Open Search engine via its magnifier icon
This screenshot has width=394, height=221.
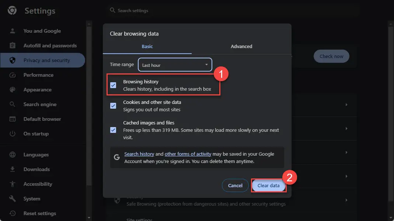click(x=12, y=104)
